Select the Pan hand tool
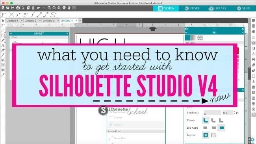The image size is (256, 144). [x=69, y=8]
